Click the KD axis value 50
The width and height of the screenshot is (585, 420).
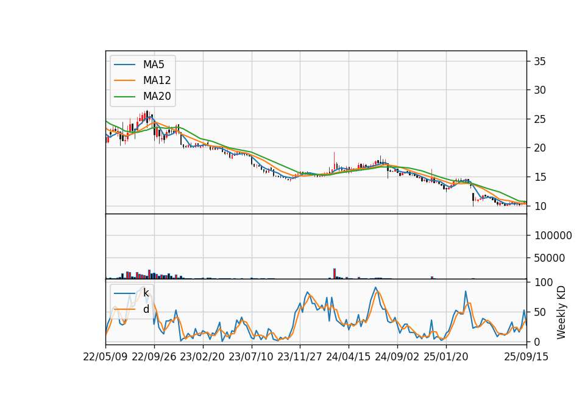[541, 312]
